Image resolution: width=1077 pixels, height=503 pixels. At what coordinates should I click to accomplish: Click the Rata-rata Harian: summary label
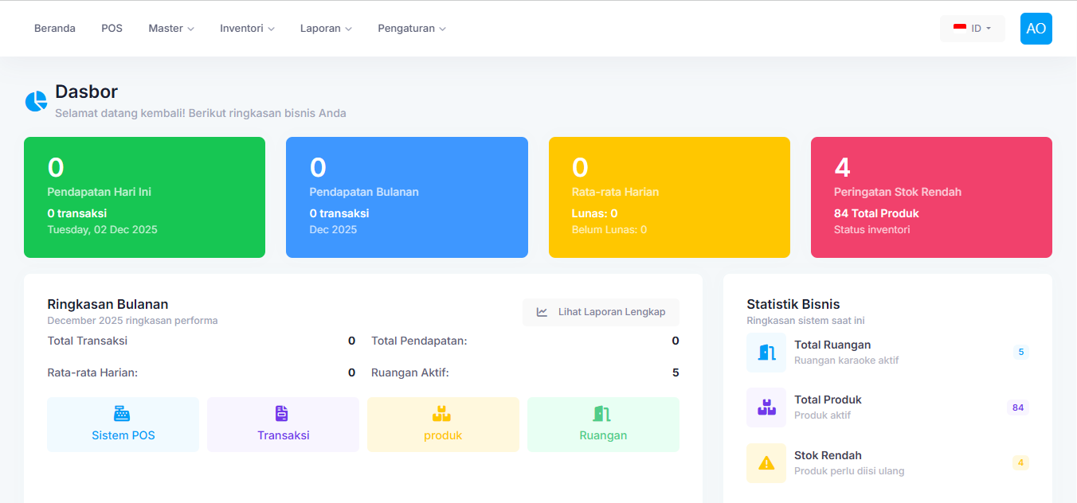coord(92,372)
